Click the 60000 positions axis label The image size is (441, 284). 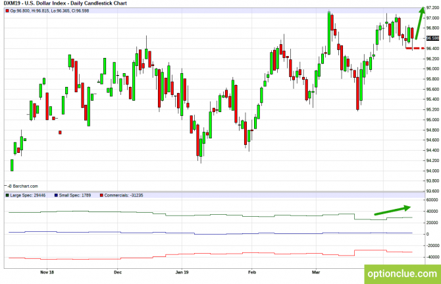pyautogui.click(x=432, y=200)
